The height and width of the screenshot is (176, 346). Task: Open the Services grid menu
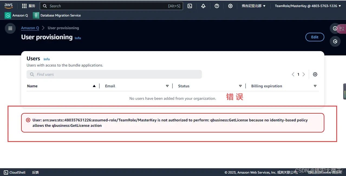(28, 6)
